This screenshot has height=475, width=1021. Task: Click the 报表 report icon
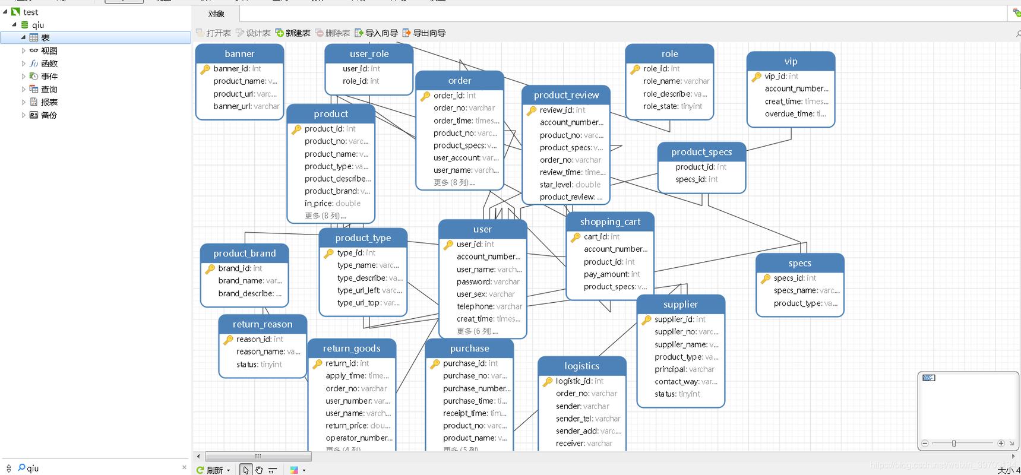tap(34, 102)
